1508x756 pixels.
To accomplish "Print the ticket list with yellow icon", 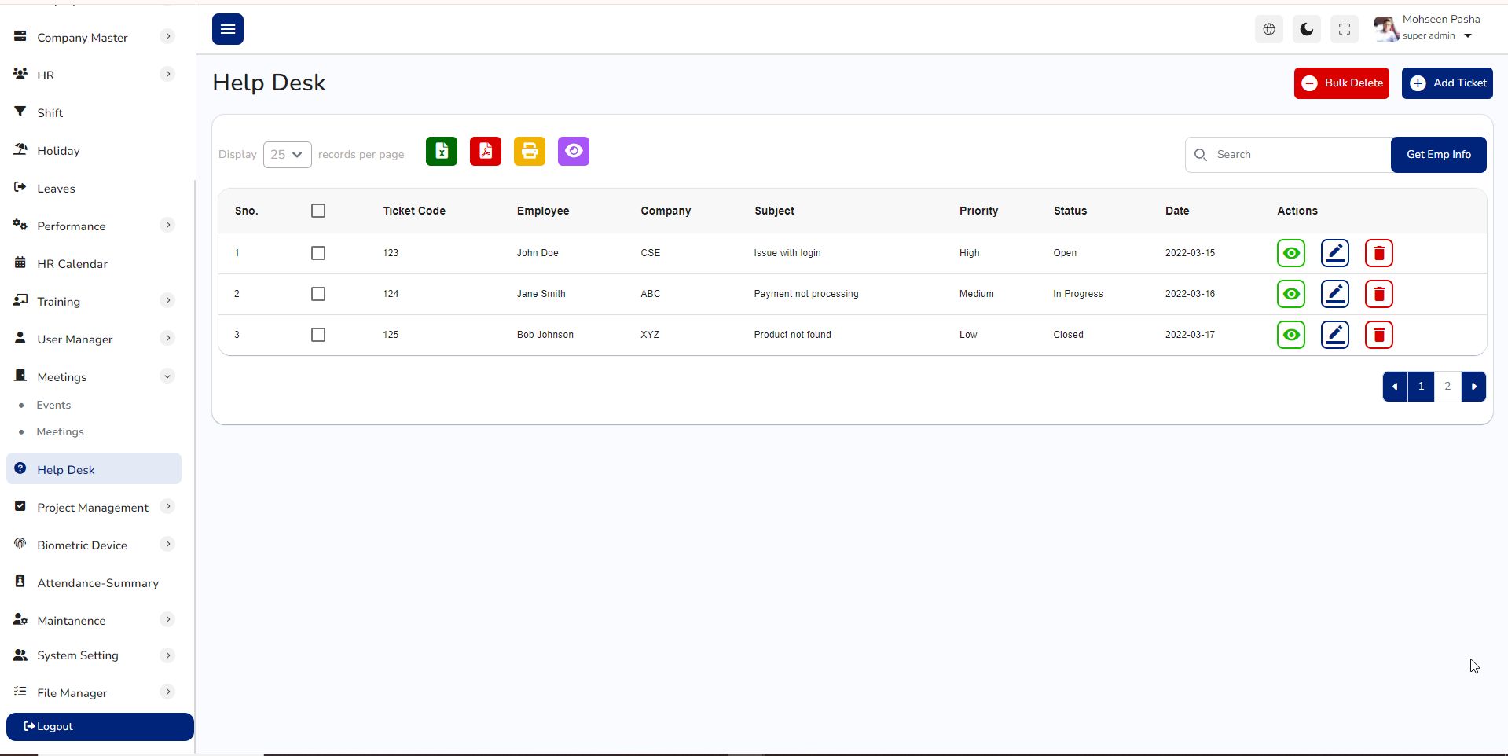I will click(530, 151).
